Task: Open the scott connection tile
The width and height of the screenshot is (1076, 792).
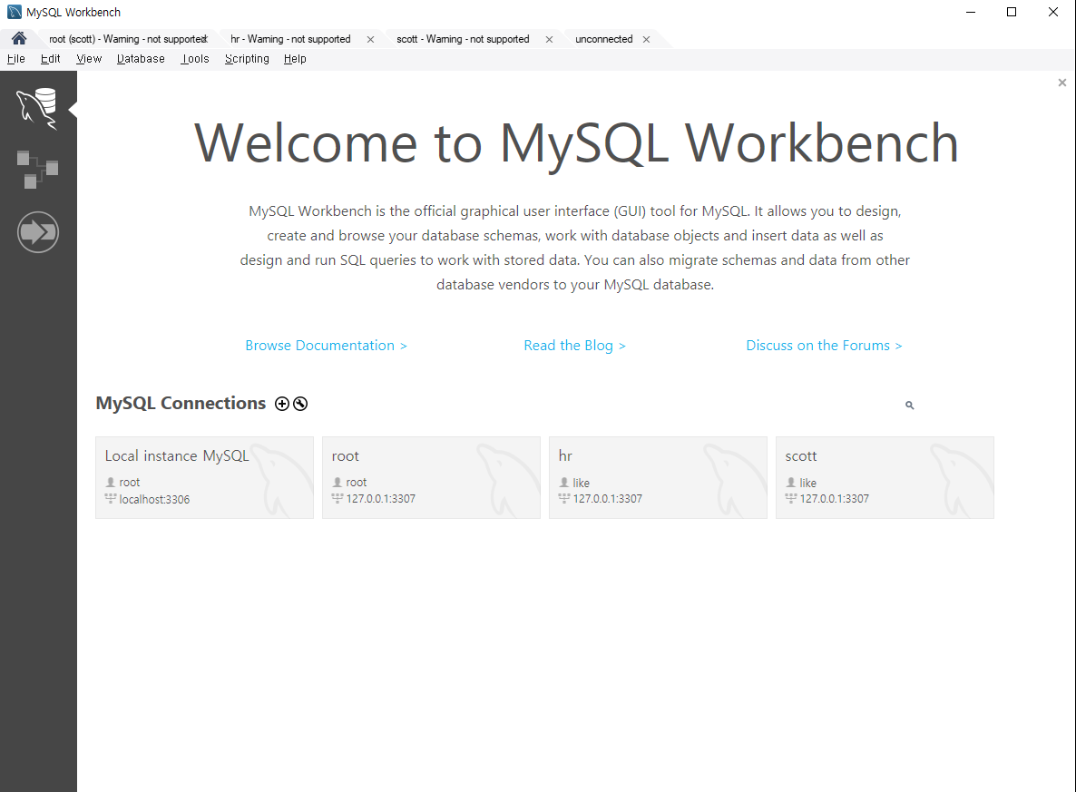Action: (x=885, y=478)
